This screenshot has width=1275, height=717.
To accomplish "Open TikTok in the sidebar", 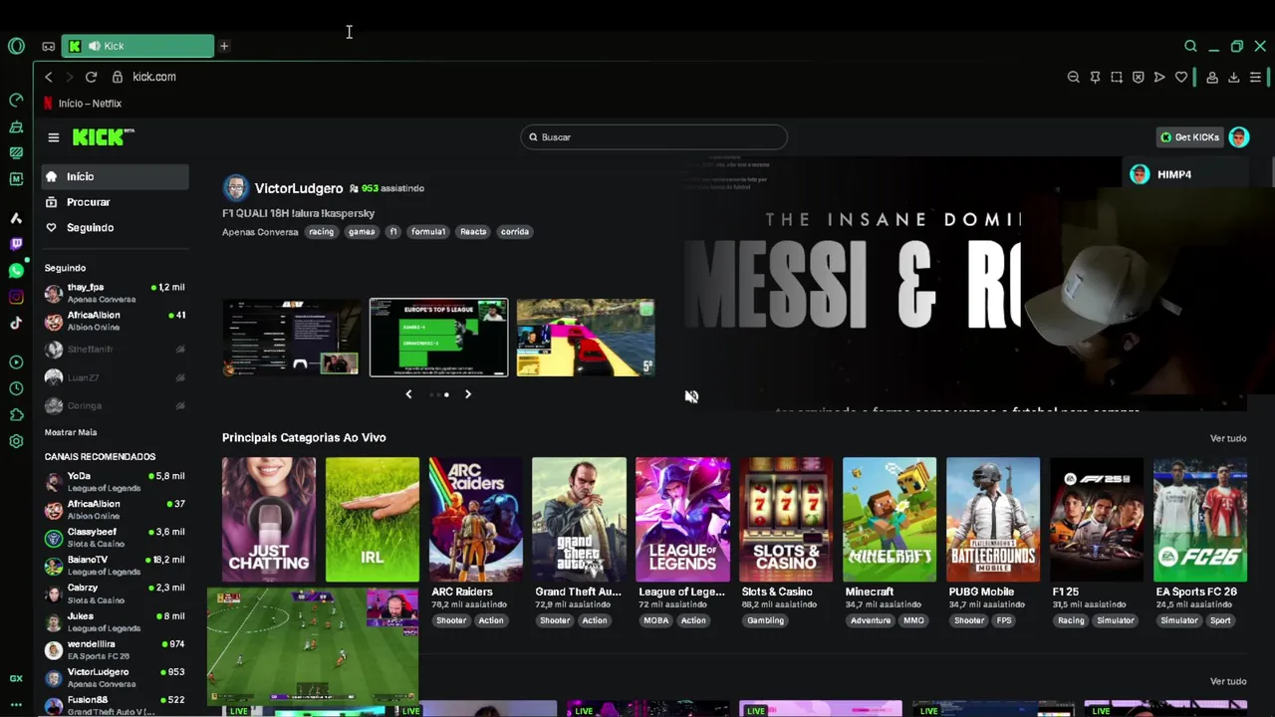I will [x=16, y=323].
